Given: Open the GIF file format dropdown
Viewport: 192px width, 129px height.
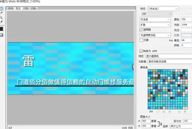Looking at the screenshot, I should [157, 14].
